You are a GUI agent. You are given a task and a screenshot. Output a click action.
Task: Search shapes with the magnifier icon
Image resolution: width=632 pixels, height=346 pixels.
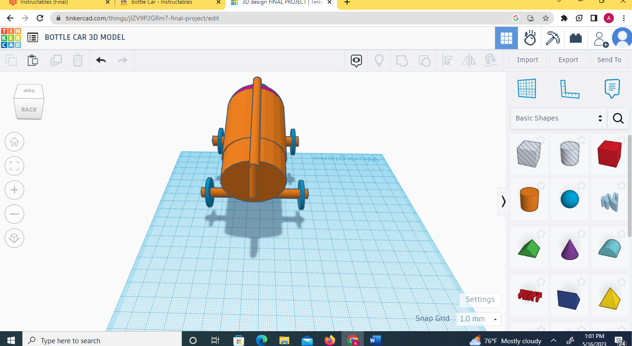tap(618, 119)
